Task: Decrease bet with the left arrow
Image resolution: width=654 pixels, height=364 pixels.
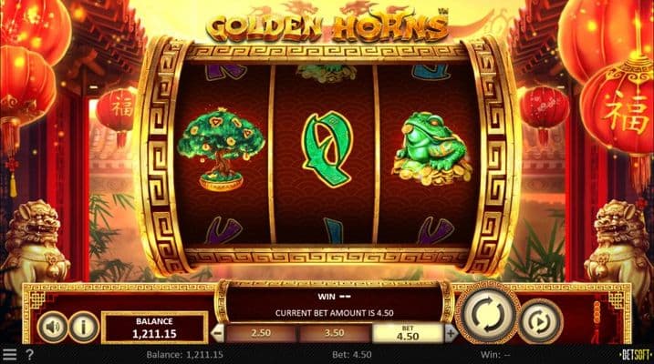Action: pyautogui.click(x=217, y=333)
